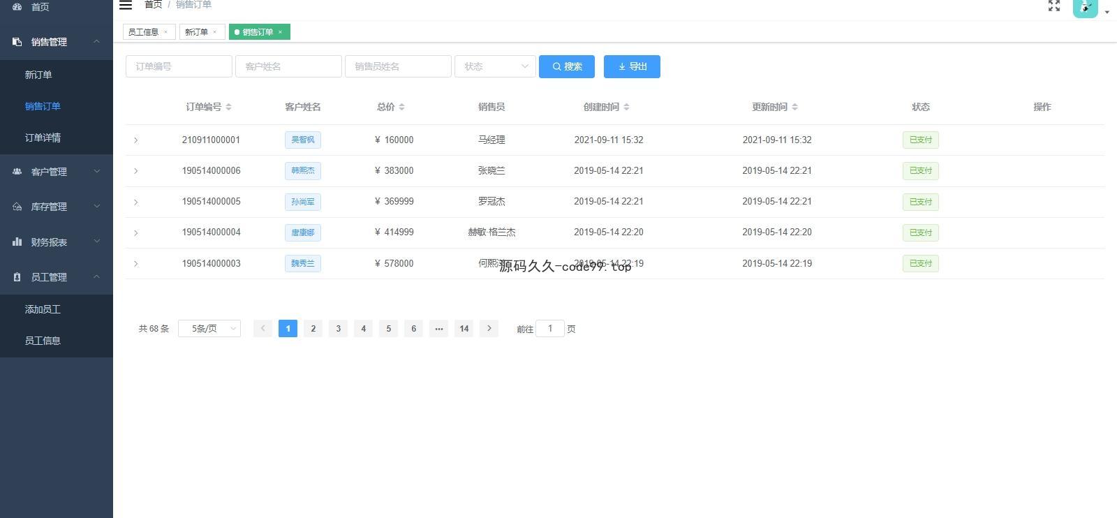Go to page 4

click(x=363, y=328)
